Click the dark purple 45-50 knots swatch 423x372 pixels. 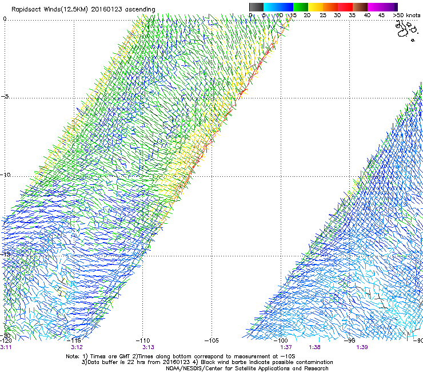[x=390, y=7]
